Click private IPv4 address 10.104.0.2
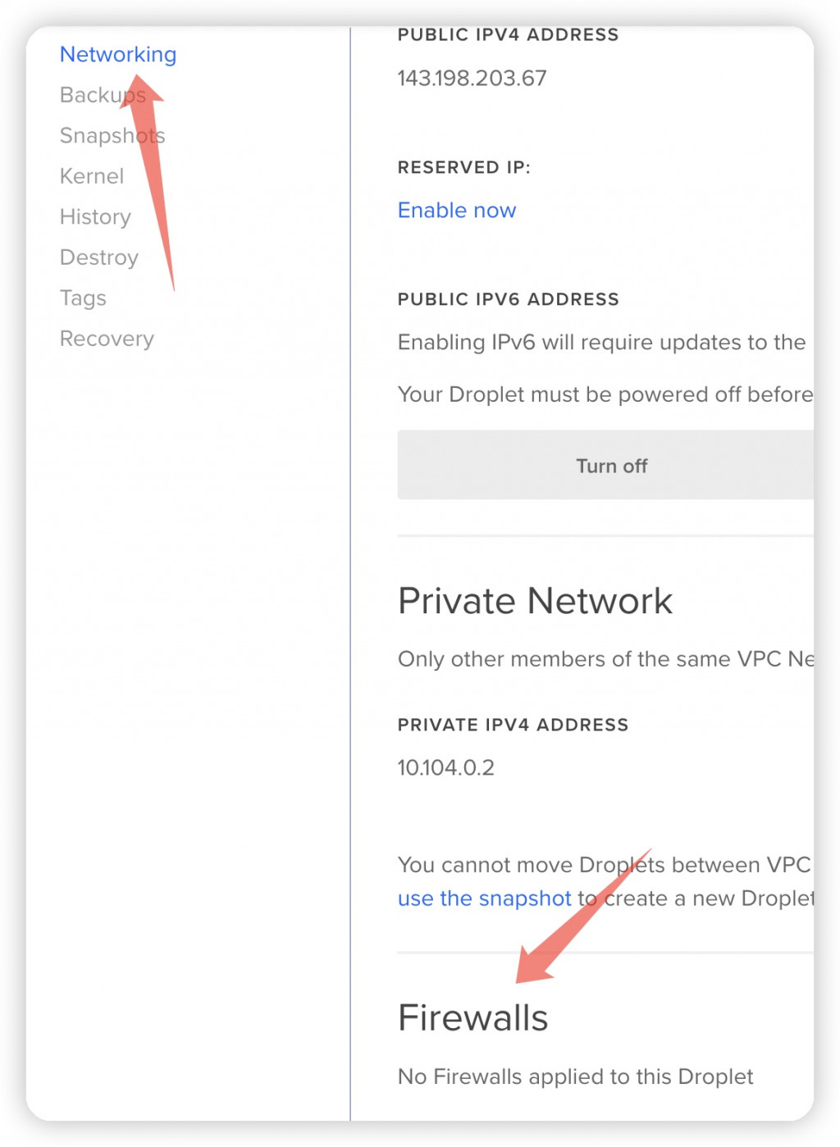This screenshot has height=1147, width=840. [x=446, y=768]
